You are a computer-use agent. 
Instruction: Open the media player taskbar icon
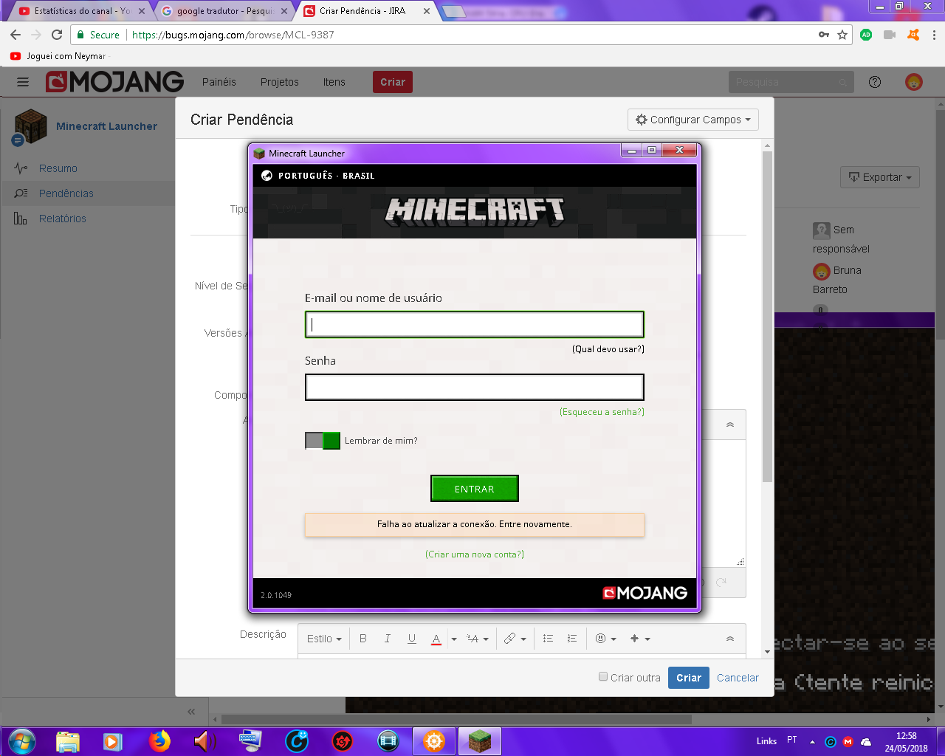[113, 740]
